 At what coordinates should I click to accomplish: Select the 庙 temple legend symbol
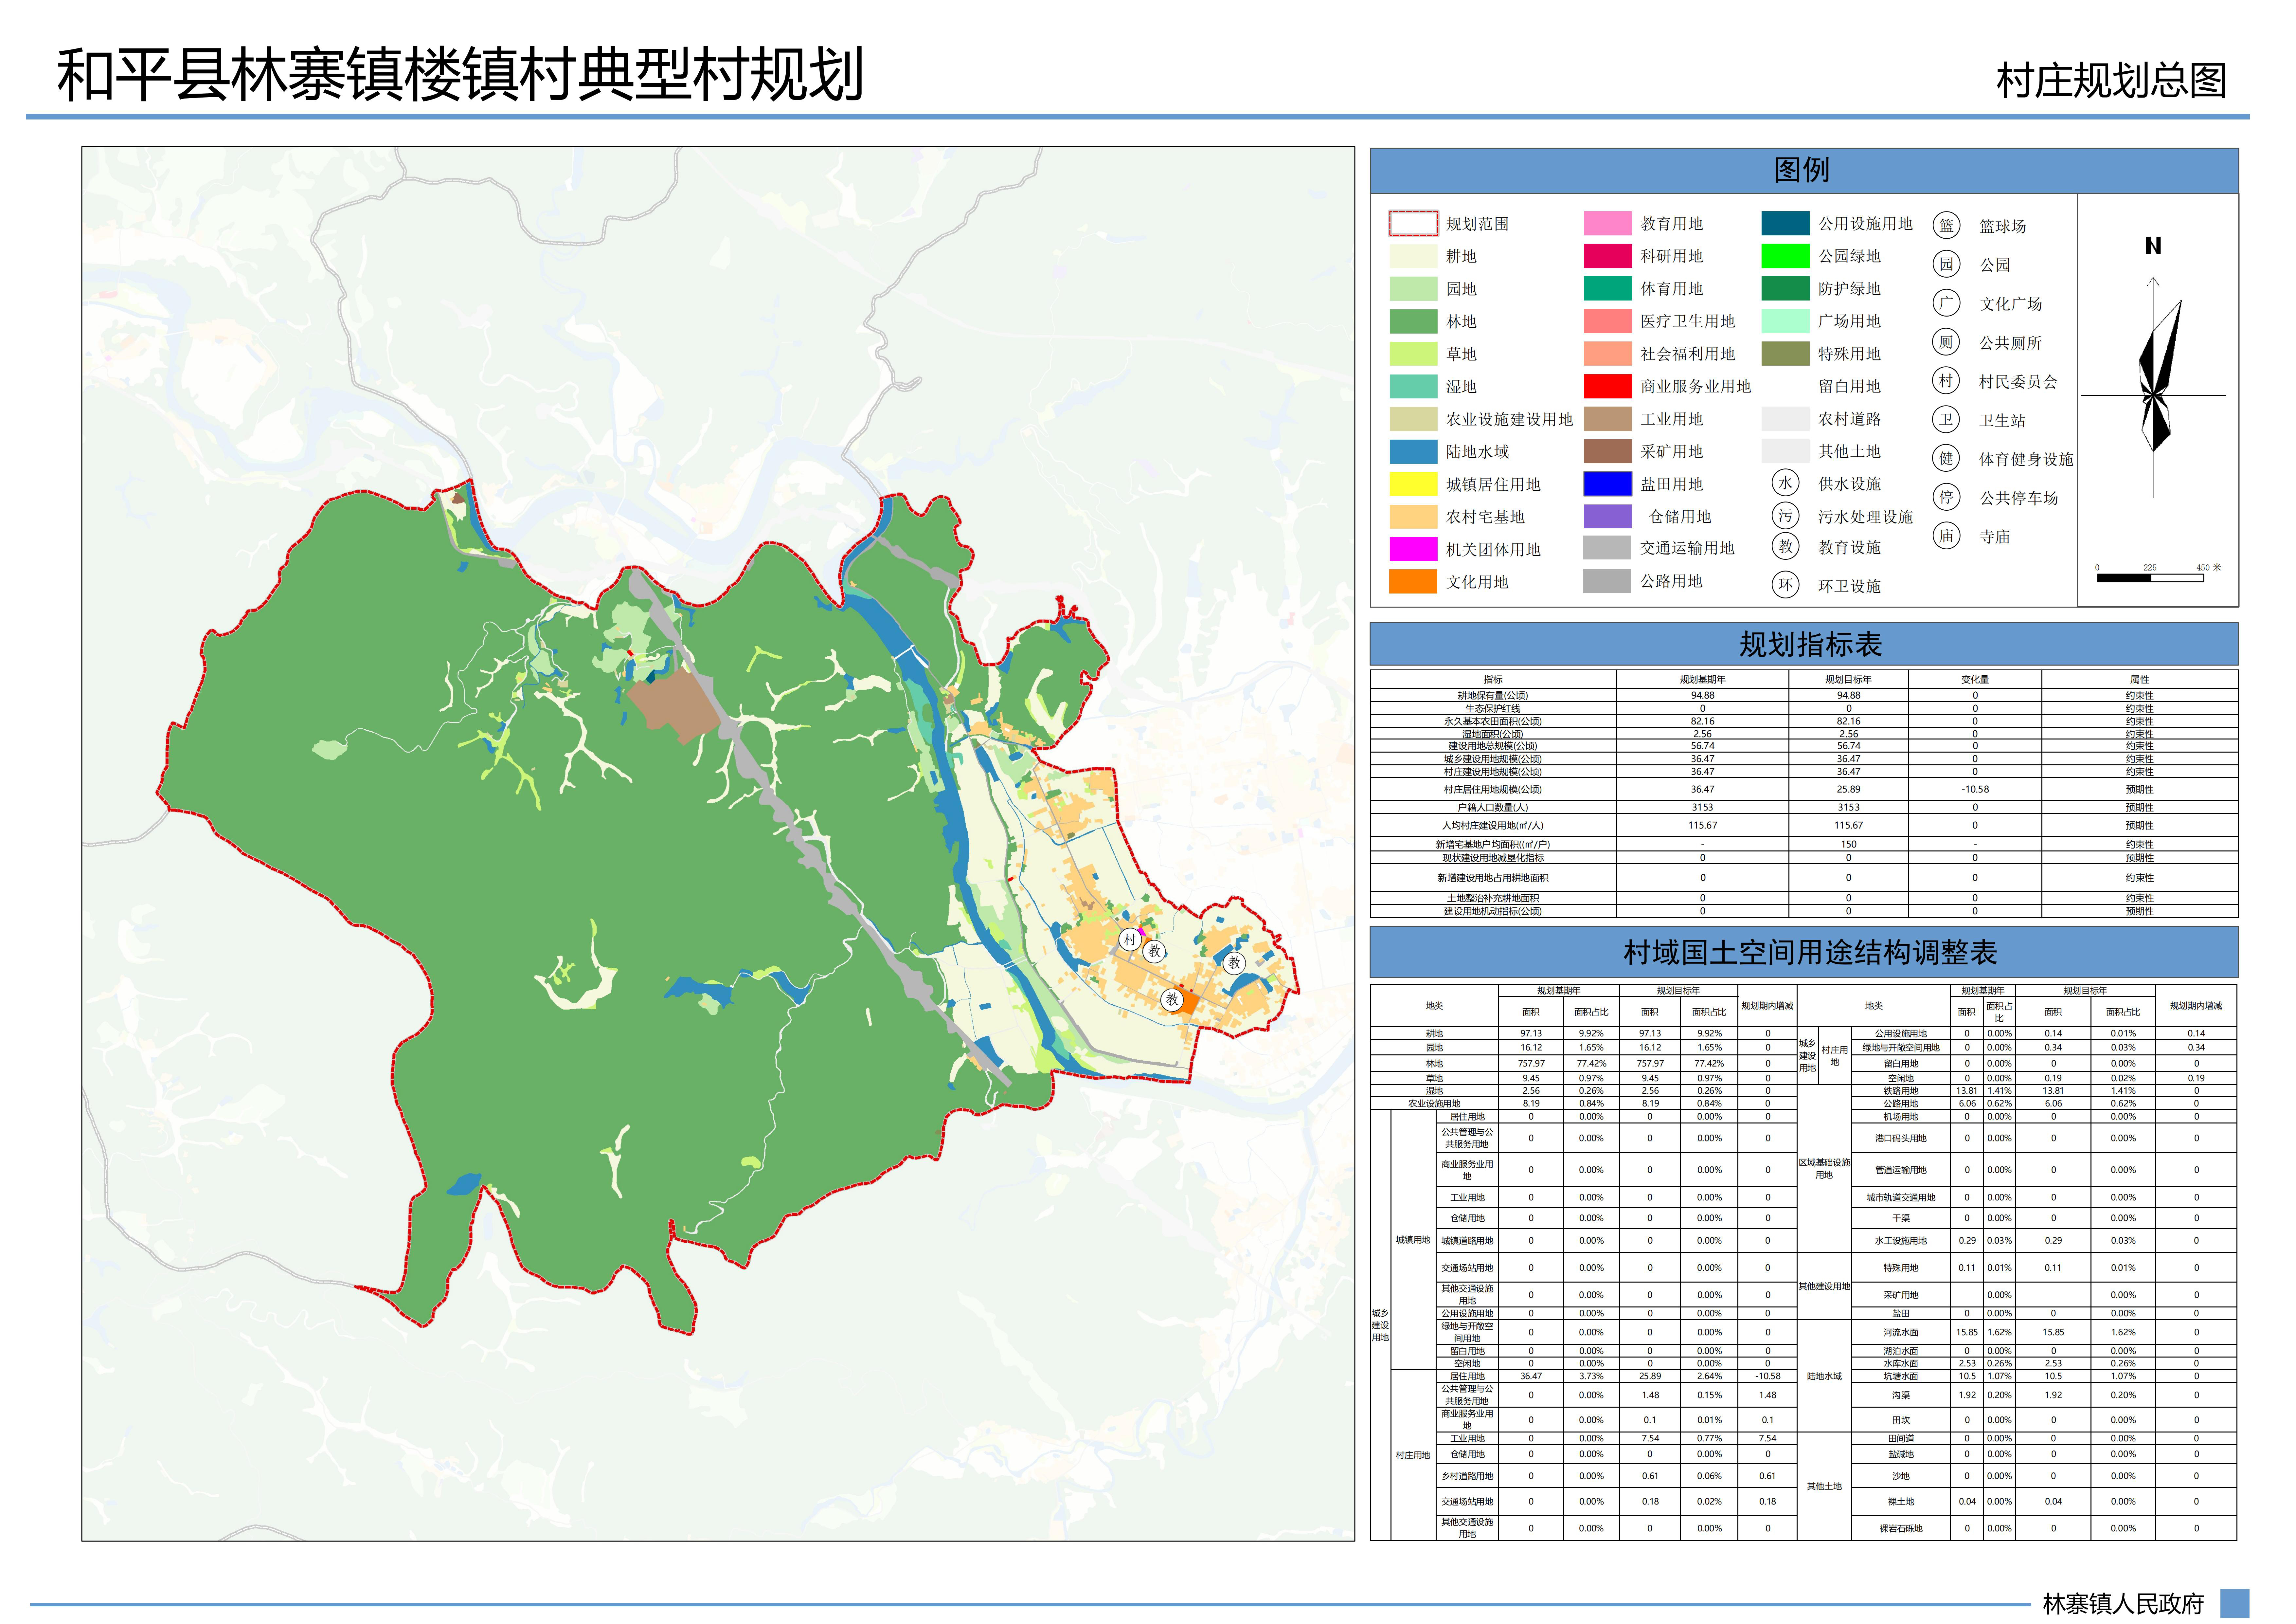point(1946,535)
